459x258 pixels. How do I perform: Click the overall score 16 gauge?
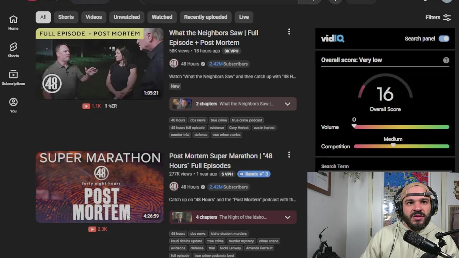[x=385, y=94]
